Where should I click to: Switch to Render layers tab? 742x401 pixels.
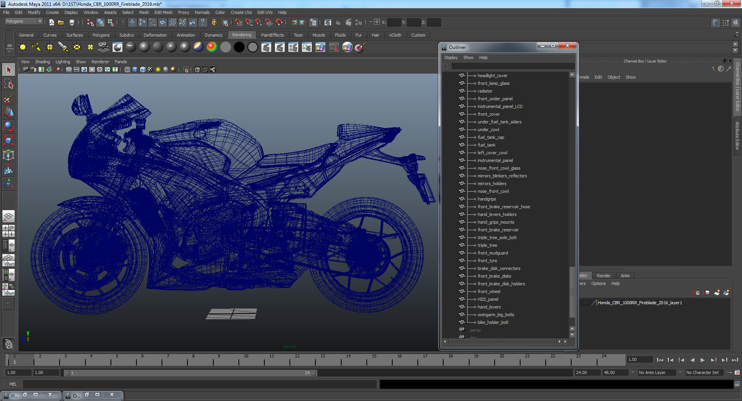click(x=604, y=276)
